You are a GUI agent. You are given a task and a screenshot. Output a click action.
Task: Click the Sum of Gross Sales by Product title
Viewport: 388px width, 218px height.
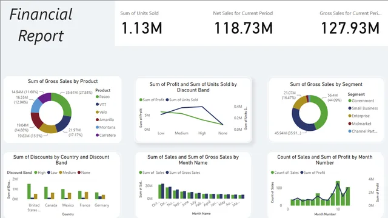click(62, 81)
